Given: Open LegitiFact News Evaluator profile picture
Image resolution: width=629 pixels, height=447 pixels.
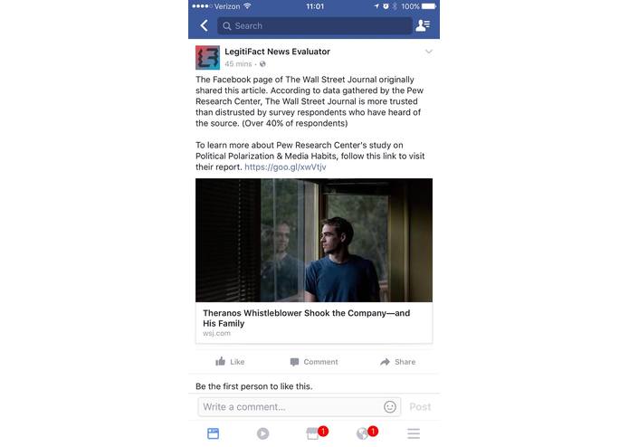Looking at the screenshot, I should point(207,57).
